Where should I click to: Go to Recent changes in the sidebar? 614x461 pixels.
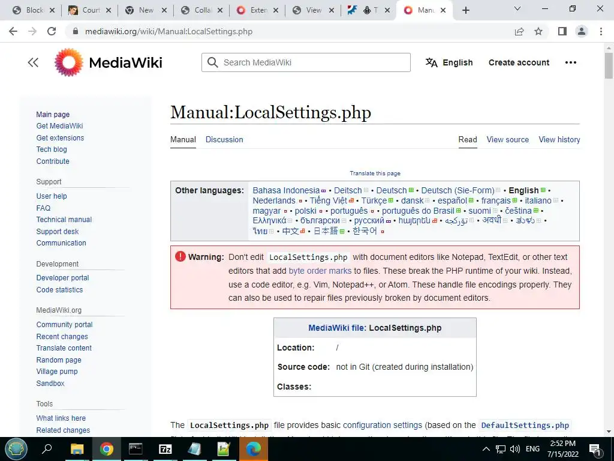[x=62, y=336]
